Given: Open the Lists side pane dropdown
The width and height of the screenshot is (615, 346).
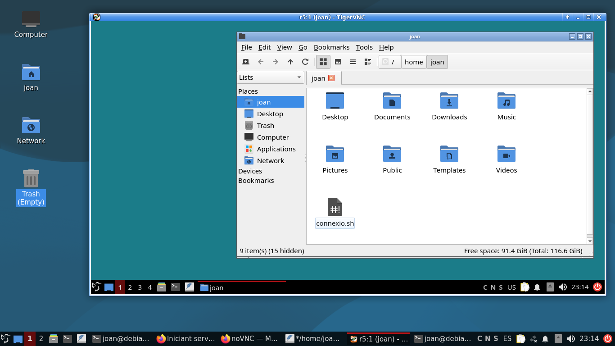Looking at the screenshot, I should (271, 77).
